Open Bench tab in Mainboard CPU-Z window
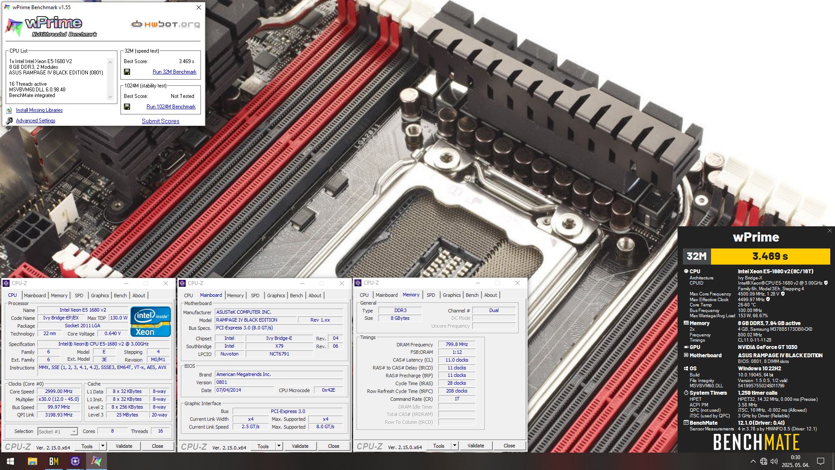This screenshot has width=835, height=470. [297, 295]
